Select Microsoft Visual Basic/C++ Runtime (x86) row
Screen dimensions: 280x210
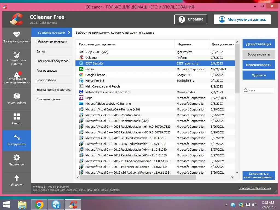(x=155, y=109)
